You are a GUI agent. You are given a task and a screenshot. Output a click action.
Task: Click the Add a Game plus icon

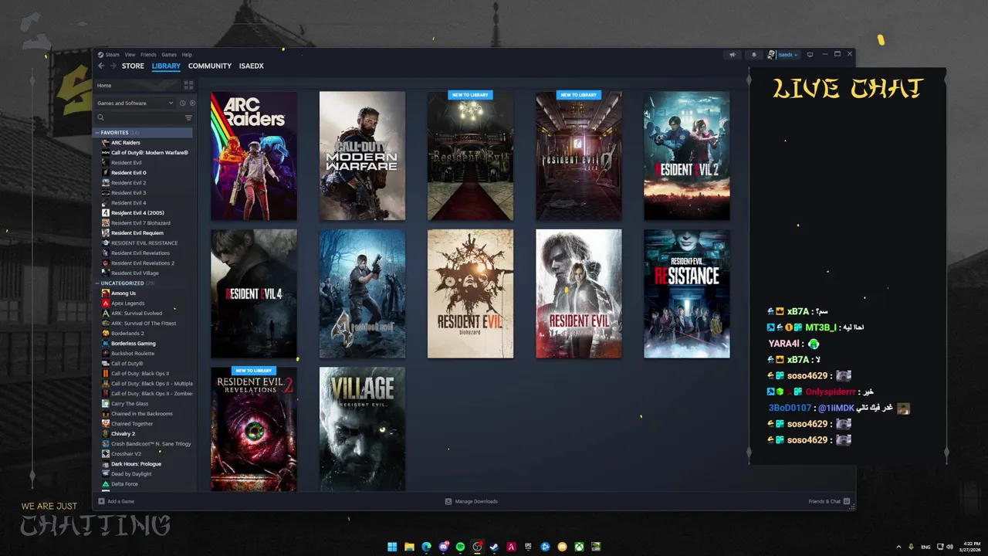coord(101,501)
